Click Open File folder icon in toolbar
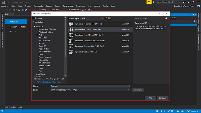This screenshot has width=201, height=113. click(x=19, y=9)
